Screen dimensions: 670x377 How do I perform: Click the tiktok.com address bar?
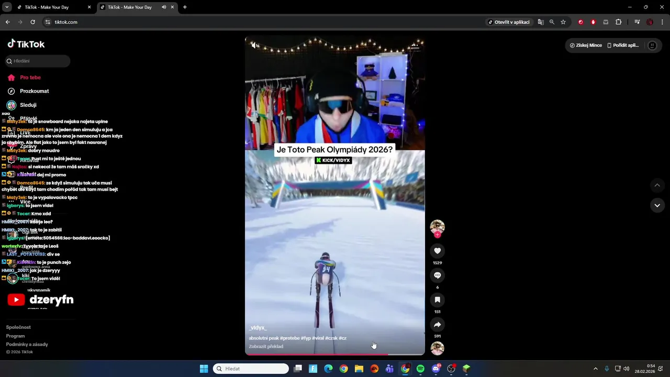point(262,22)
